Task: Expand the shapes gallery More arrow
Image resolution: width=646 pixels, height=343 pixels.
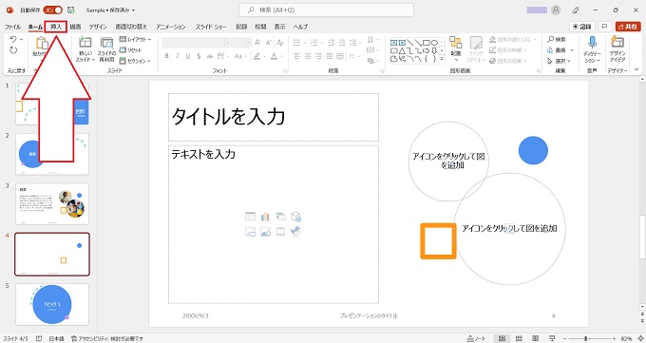Action: tap(442, 59)
